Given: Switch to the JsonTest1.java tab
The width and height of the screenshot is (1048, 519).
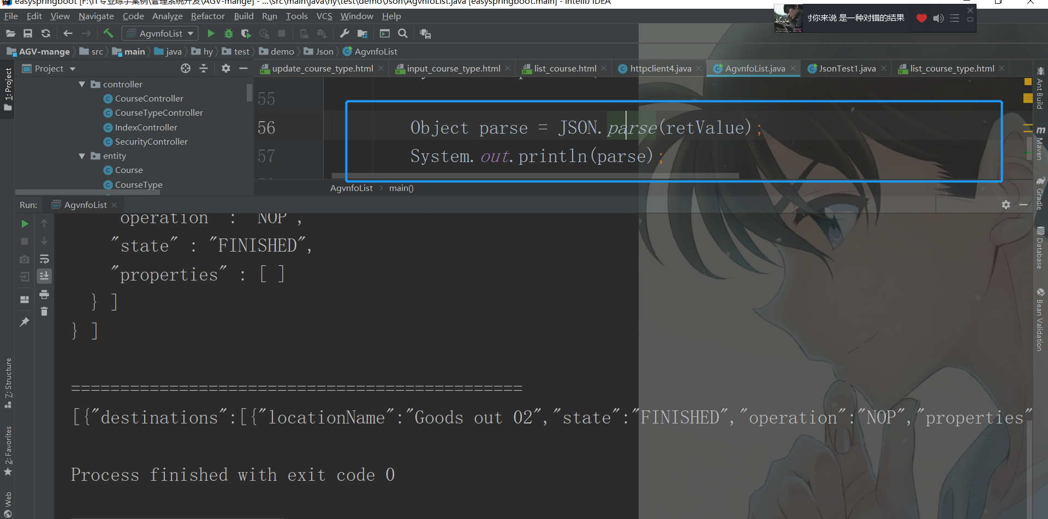Looking at the screenshot, I should (x=846, y=68).
